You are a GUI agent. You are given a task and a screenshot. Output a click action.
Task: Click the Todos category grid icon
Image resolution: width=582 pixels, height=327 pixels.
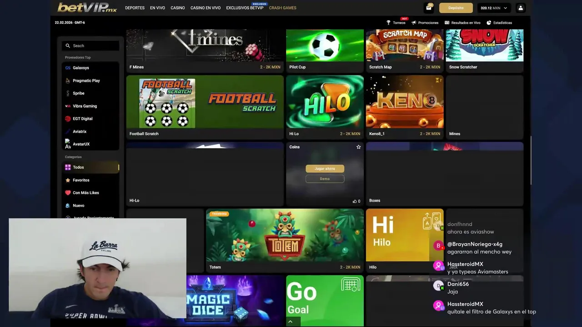click(68, 167)
